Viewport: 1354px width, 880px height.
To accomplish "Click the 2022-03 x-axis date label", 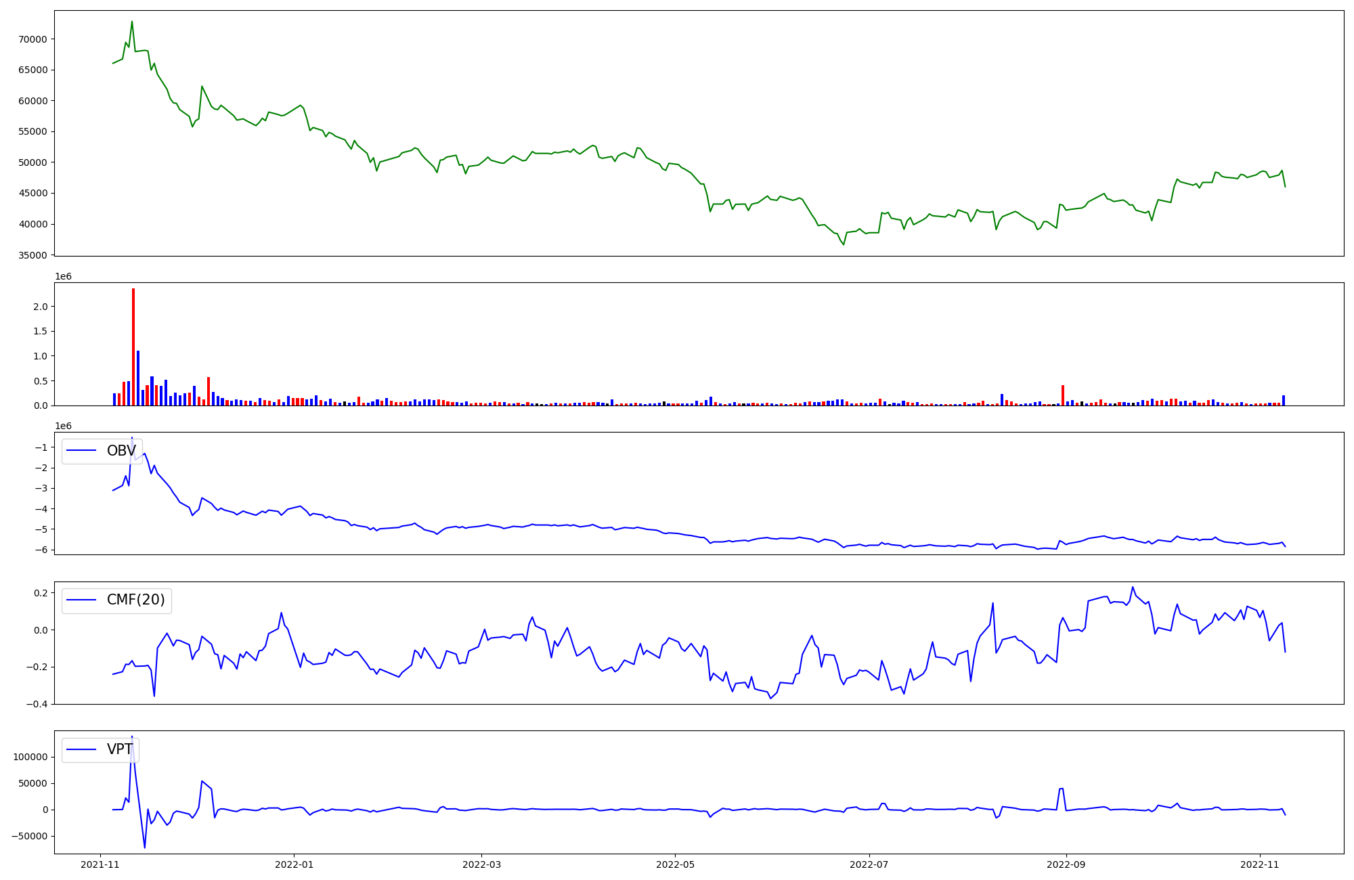I will (481, 864).
